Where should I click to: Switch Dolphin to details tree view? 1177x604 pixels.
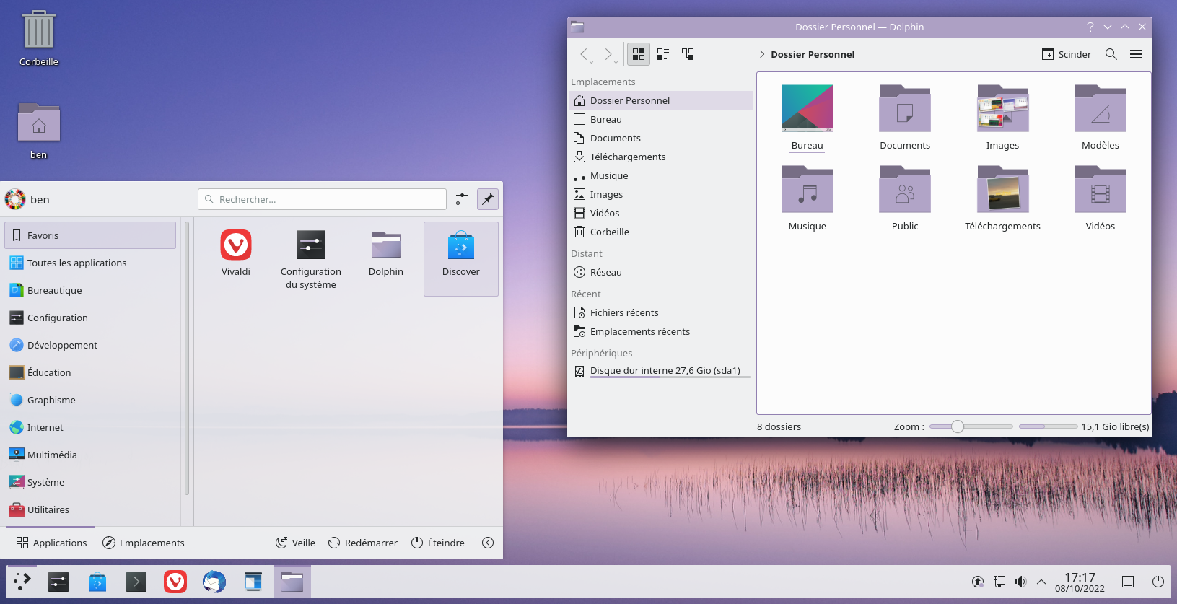coord(688,54)
